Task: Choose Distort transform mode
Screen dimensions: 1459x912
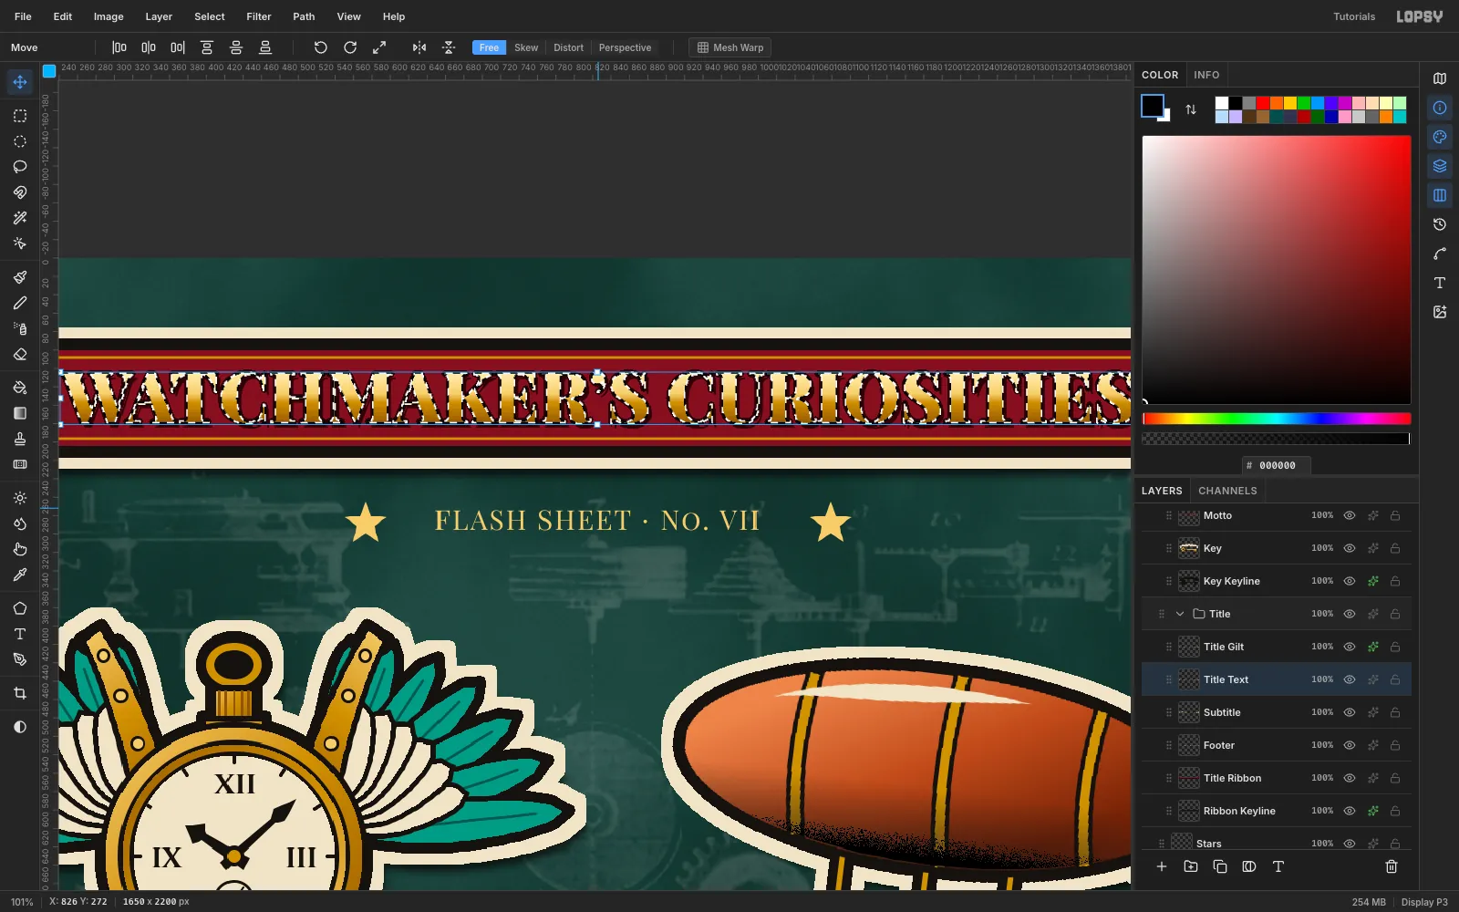Action: click(568, 47)
